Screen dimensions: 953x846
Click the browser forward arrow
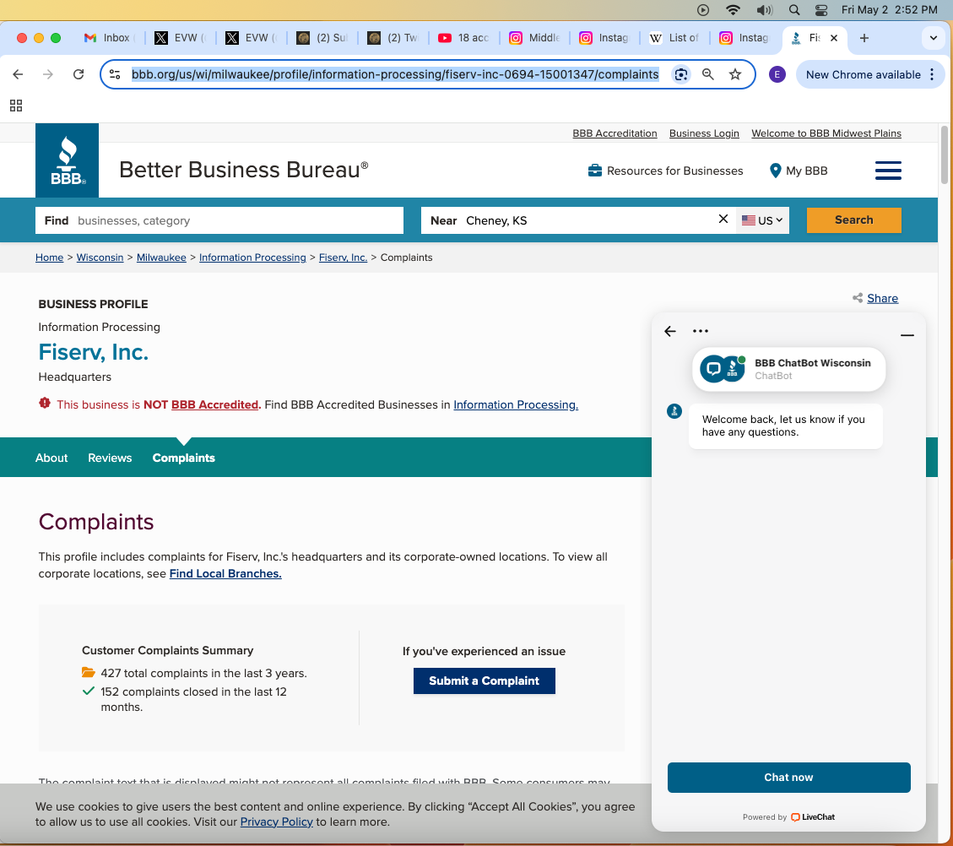pos(48,74)
